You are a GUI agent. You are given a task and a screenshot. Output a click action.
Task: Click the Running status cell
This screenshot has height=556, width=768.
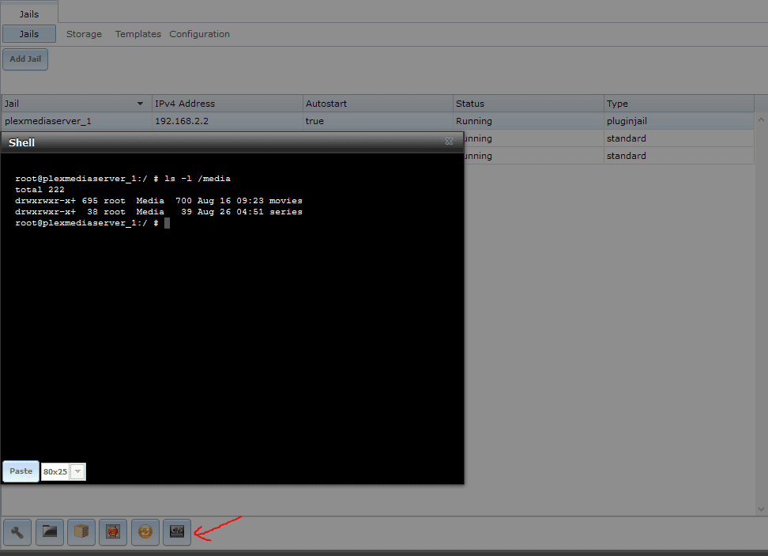click(528, 121)
